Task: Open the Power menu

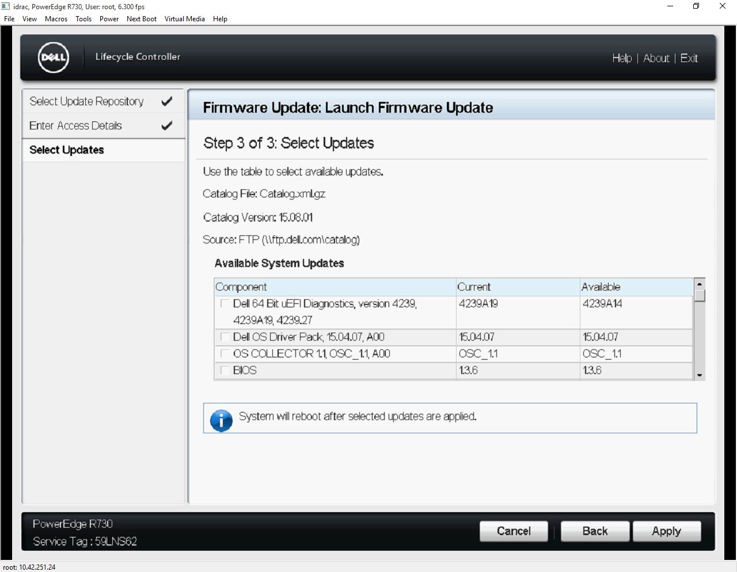Action: [x=109, y=18]
